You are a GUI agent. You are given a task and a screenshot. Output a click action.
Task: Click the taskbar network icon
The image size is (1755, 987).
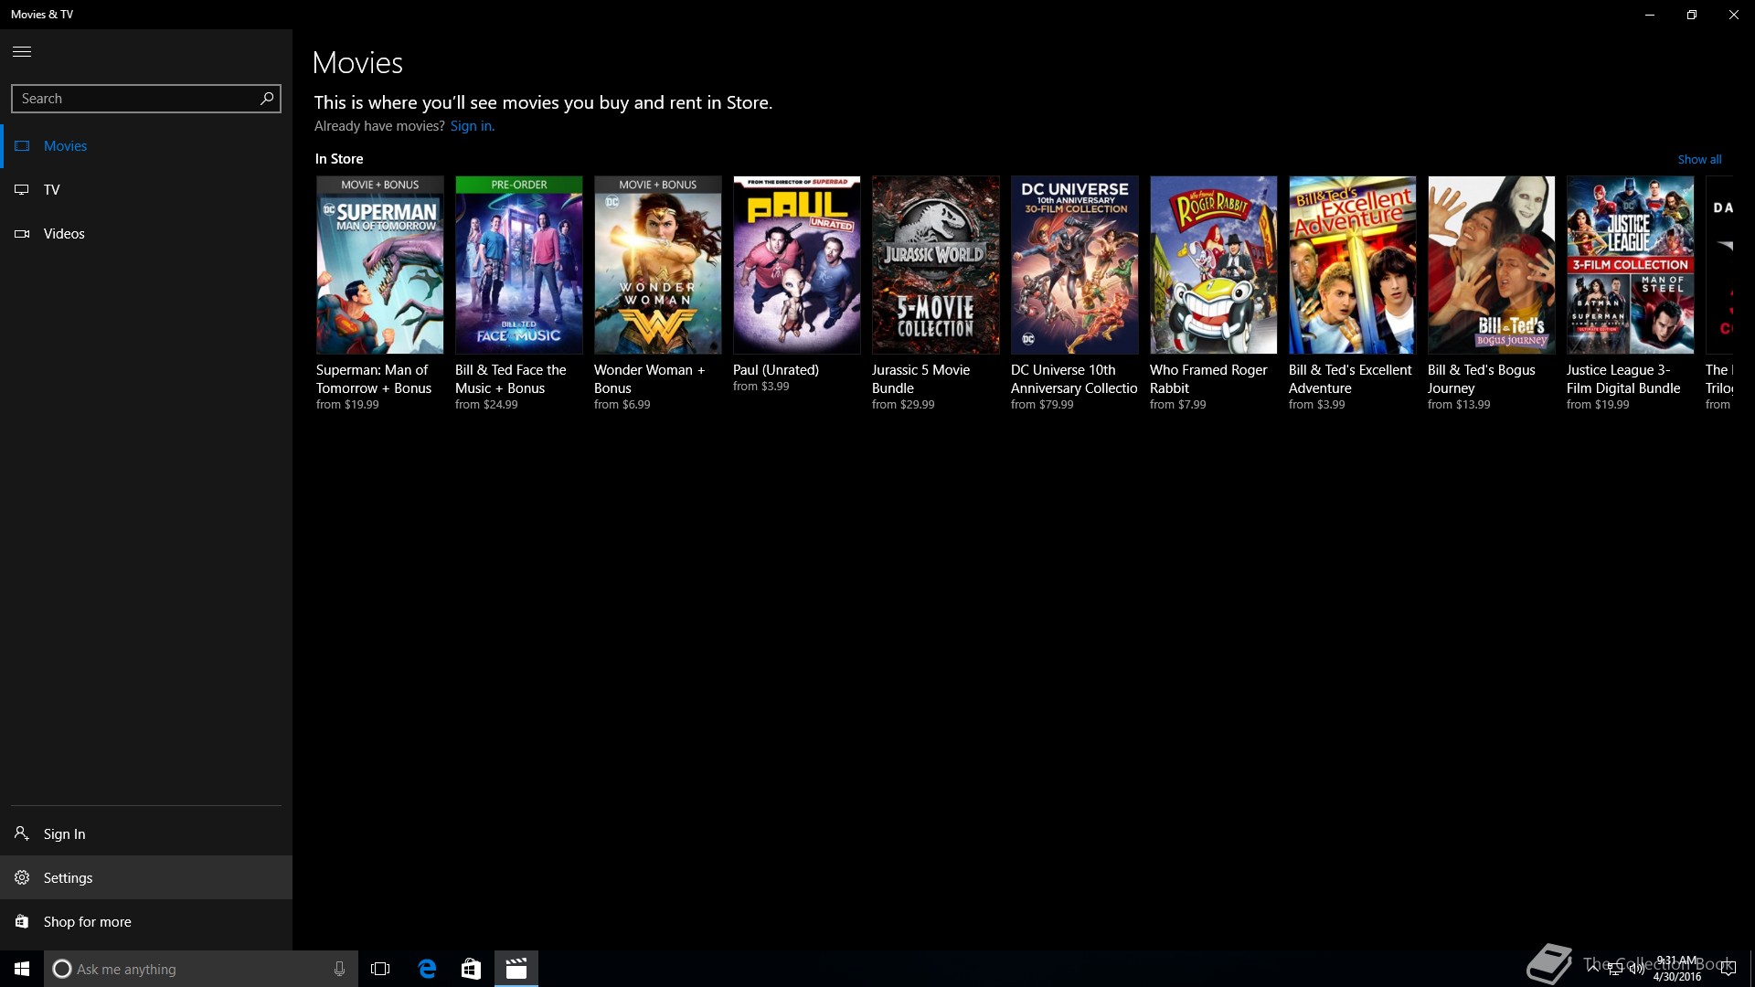[x=1615, y=969]
